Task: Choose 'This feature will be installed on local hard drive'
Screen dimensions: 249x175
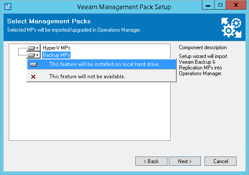Action: [x=101, y=64]
